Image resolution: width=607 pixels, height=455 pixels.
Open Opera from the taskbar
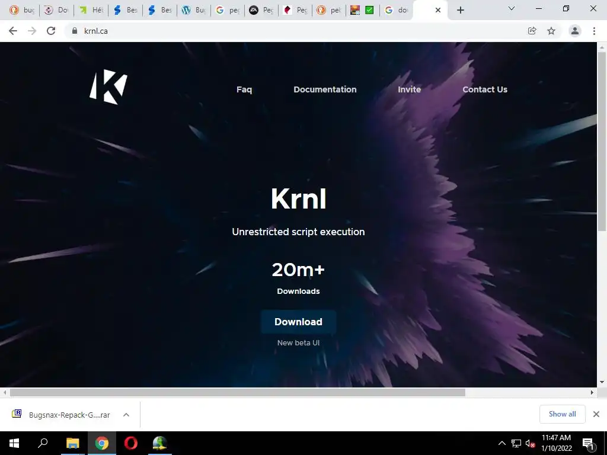pos(131,443)
